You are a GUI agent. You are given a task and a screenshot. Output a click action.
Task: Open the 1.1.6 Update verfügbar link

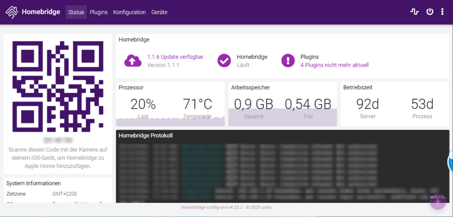coord(175,57)
